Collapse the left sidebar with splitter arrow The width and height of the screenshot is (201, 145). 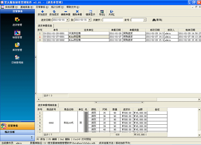click(36, 57)
